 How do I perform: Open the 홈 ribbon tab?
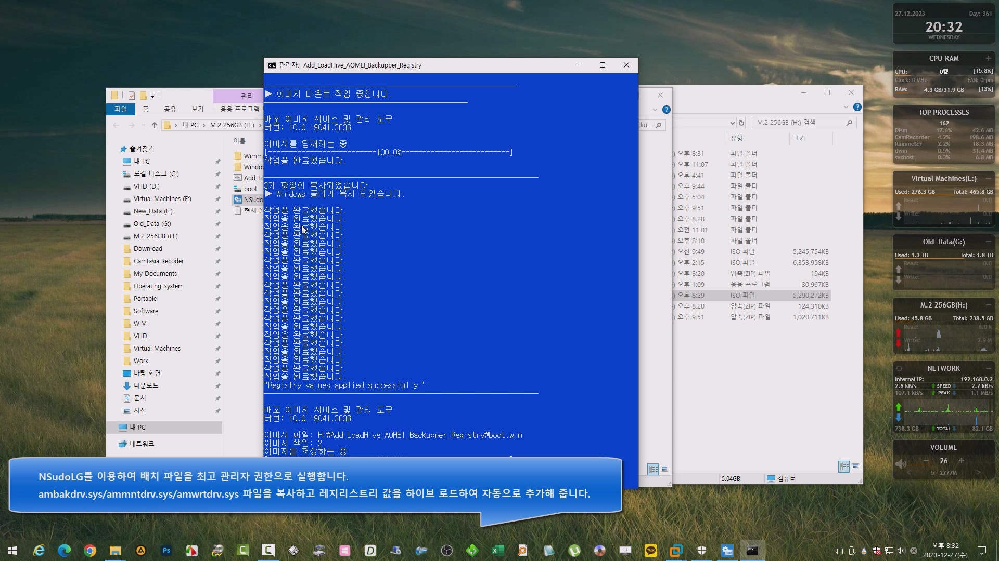[x=146, y=109]
